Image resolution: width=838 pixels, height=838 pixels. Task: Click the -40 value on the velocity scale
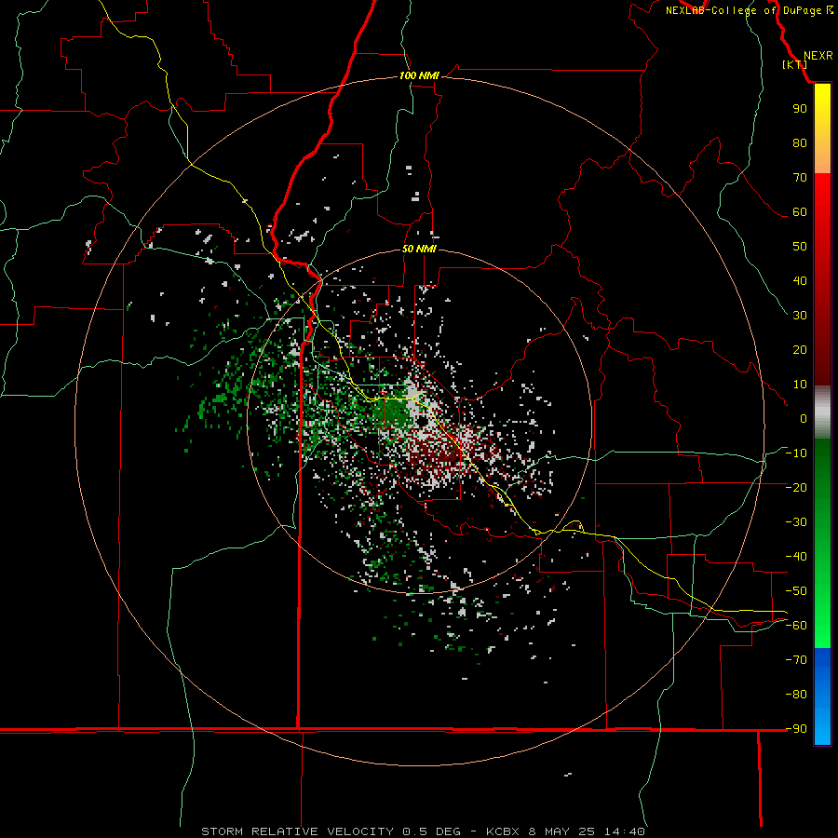pos(796,557)
